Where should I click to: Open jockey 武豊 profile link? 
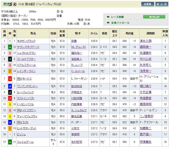[x=74, y=41]
